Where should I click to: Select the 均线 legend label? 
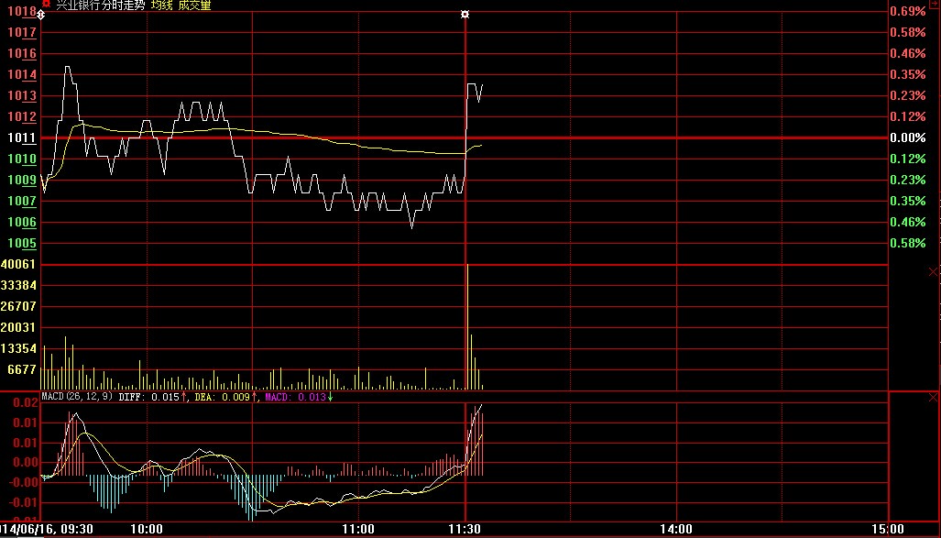tap(162, 5)
